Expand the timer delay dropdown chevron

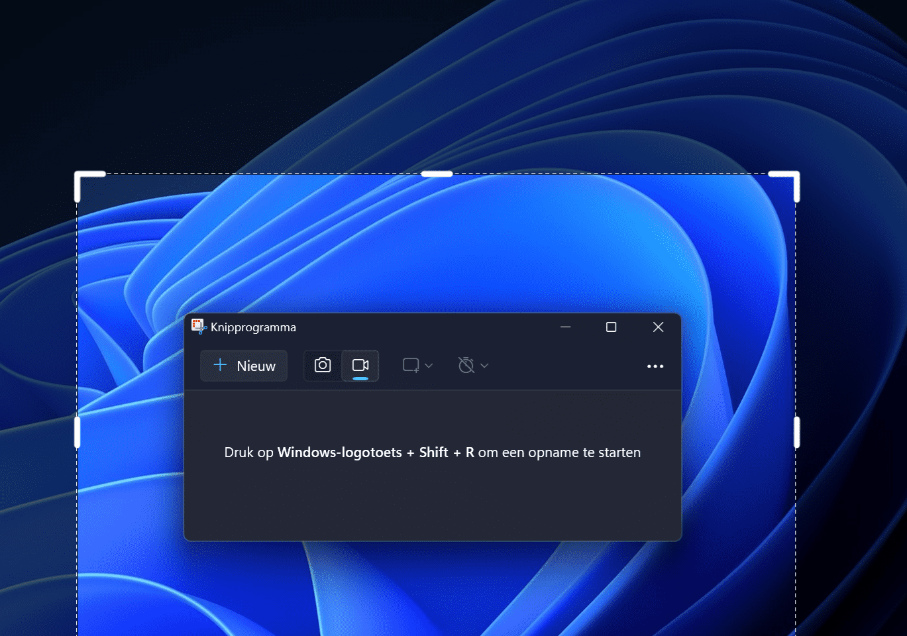[x=484, y=366]
